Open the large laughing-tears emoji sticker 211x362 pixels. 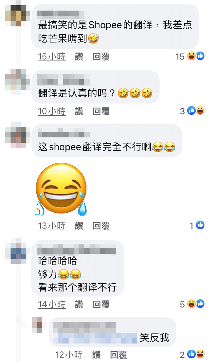[x=61, y=189]
